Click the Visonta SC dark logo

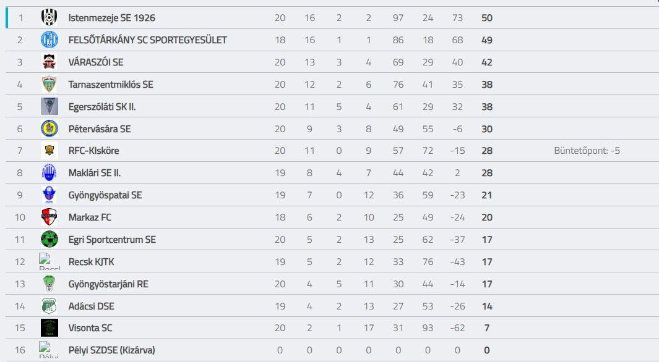(x=49, y=328)
